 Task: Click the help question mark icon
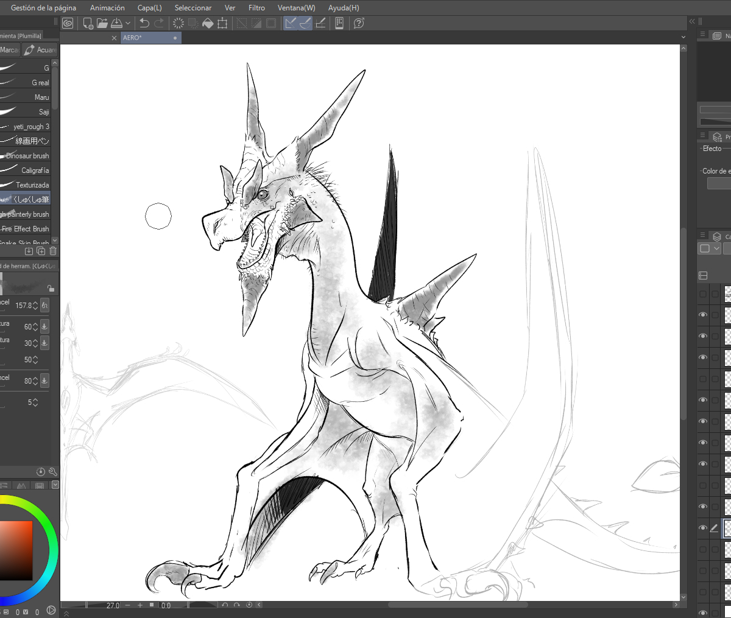tap(359, 23)
